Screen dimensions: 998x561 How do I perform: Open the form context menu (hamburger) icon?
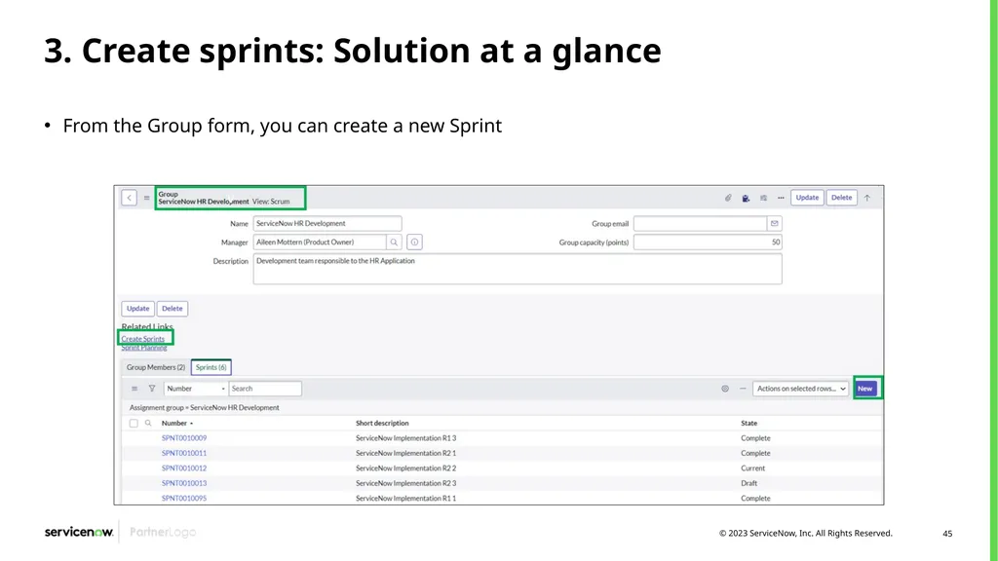tap(146, 198)
